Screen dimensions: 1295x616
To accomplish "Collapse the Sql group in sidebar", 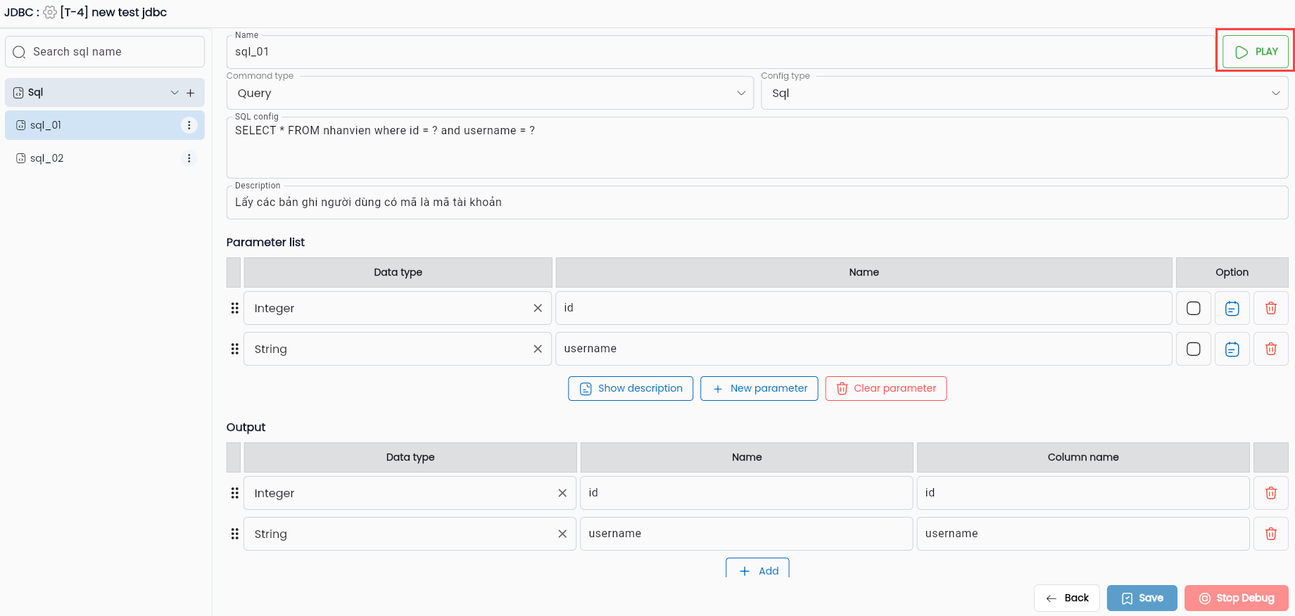I will pyautogui.click(x=175, y=93).
